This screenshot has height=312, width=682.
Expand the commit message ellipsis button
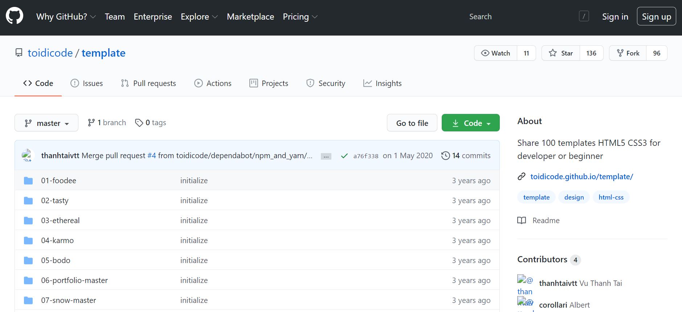coord(326,156)
